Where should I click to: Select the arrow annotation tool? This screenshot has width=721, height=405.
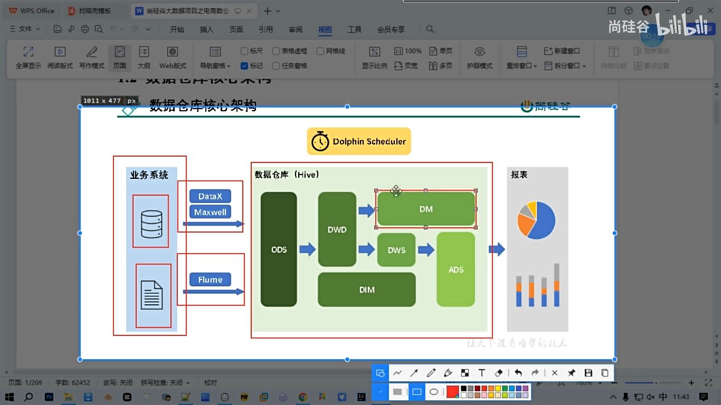[x=414, y=373]
